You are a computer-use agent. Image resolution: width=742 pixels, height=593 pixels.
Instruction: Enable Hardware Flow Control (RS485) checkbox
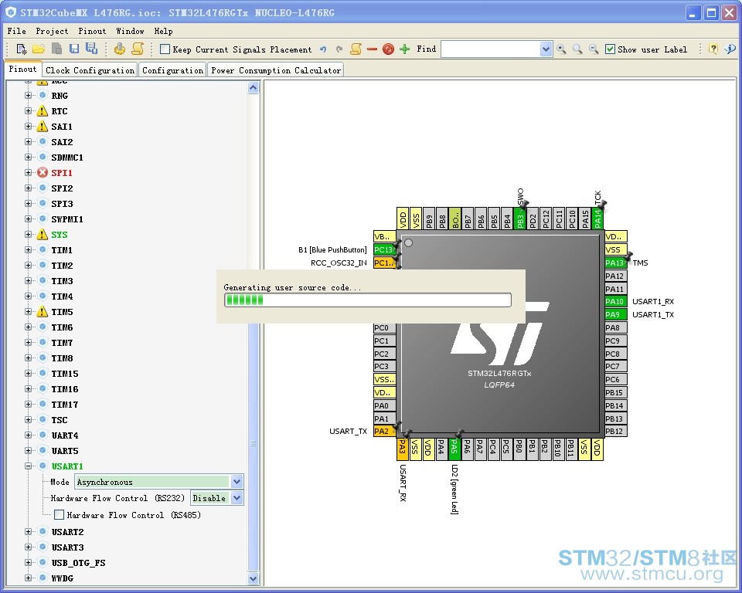click(x=60, y=514)
